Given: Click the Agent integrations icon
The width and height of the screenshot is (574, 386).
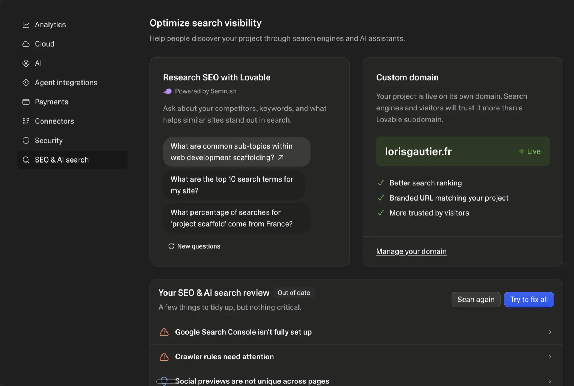Looking at the screenshot, I should pos(26,83).
